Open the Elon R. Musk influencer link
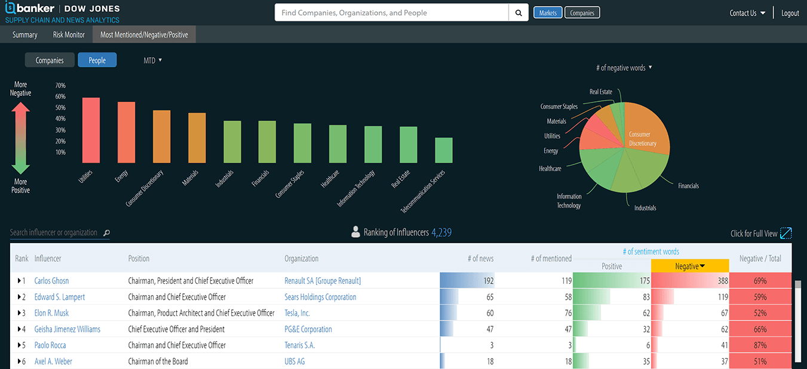Image resolution: width=807 pixels, height=369 pixels. [51, 313]
